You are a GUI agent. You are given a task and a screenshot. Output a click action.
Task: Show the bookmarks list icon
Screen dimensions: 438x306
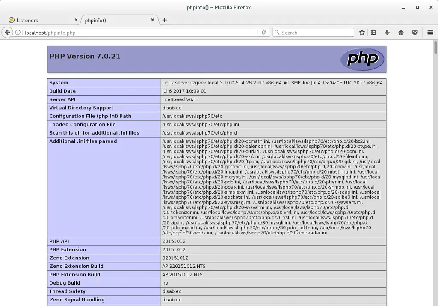(373, 33)
